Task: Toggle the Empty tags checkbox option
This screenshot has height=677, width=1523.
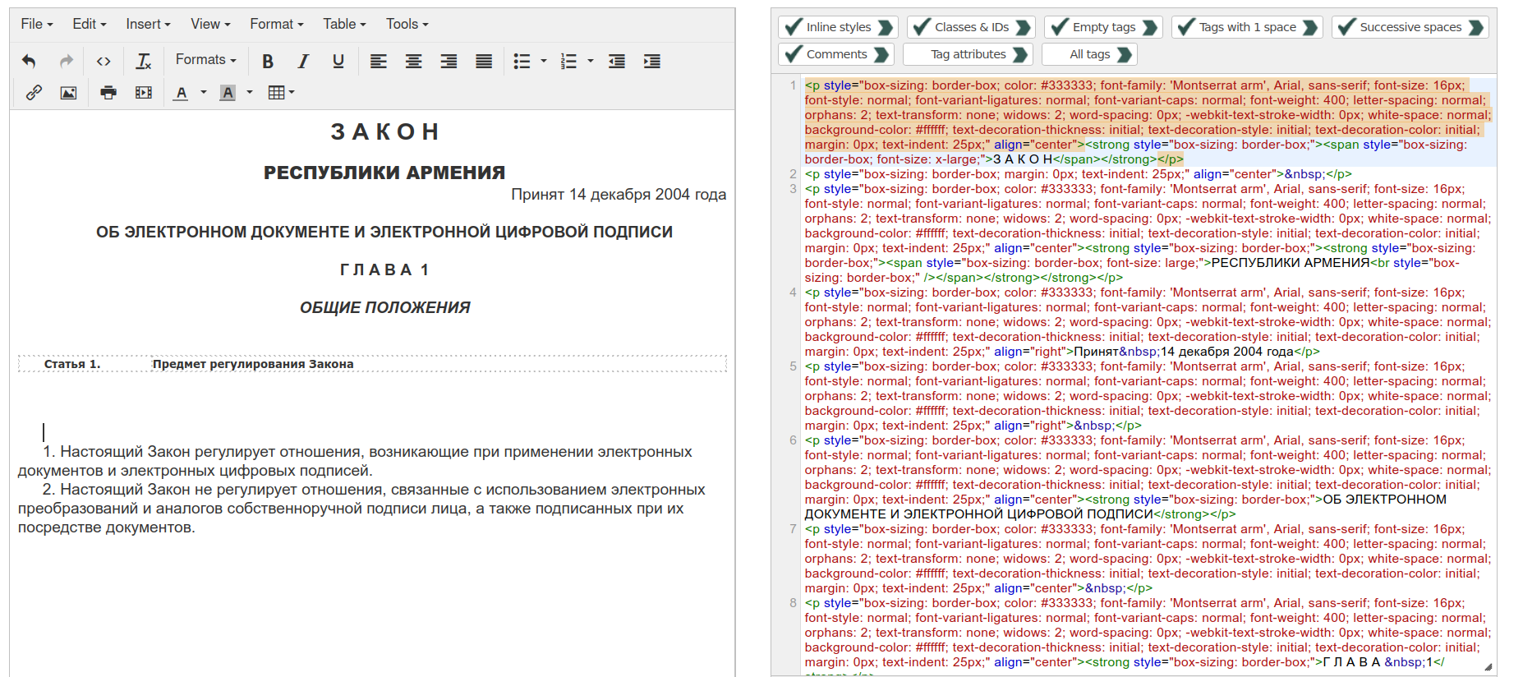Action: click(x=1102, y=27)
